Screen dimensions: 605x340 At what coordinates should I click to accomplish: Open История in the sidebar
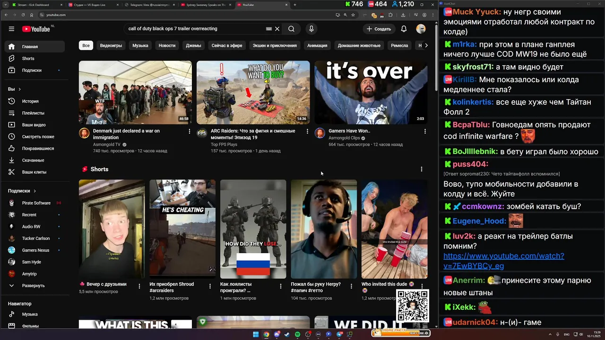(x=35, y=101)
